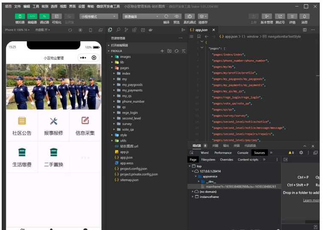Collapse all folders in explorer
324x230 pixels.
184,51
